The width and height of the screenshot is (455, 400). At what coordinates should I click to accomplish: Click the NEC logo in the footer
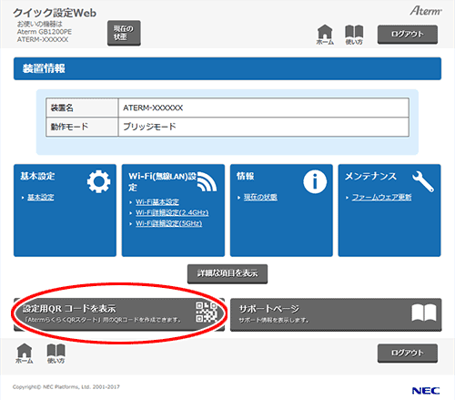(426, 391)
